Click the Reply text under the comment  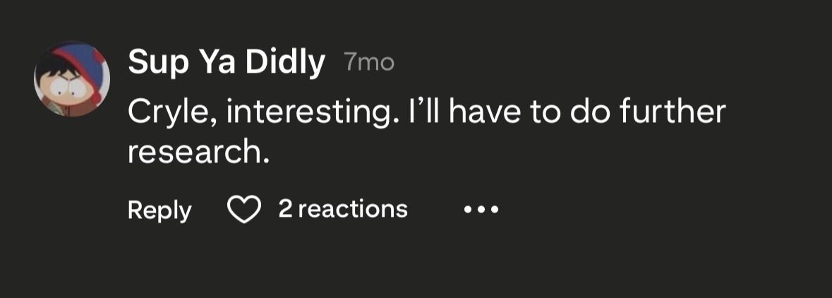pos(159,210)
